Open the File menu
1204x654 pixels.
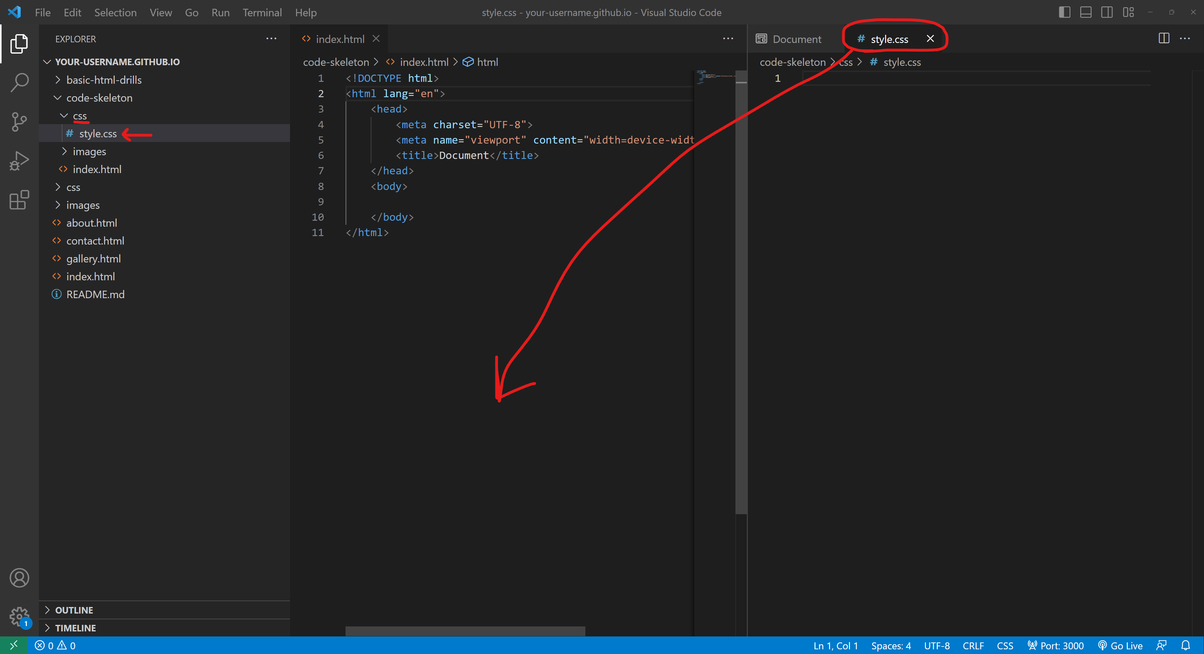tap(43, 13)
